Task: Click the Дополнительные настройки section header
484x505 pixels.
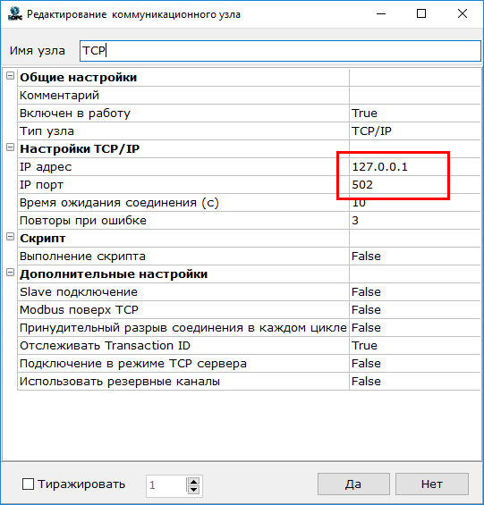Action: coord(114,274)
